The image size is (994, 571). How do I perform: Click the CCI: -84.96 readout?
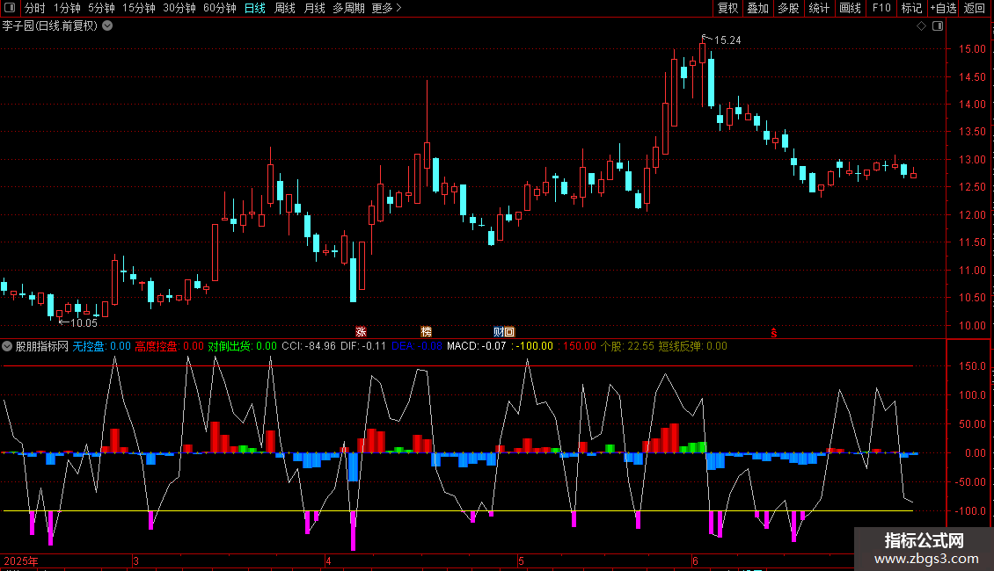309,346
